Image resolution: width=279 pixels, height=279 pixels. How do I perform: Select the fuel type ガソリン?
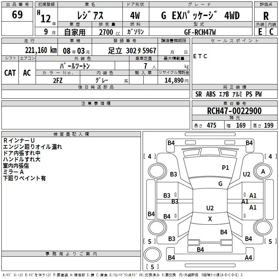[x=135, y=32]
